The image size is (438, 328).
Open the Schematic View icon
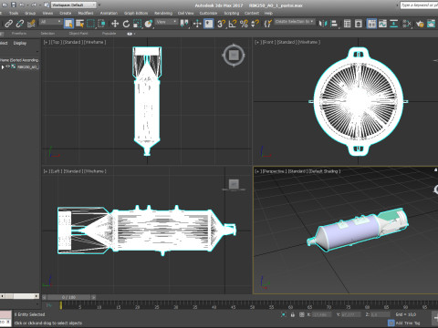394,24
